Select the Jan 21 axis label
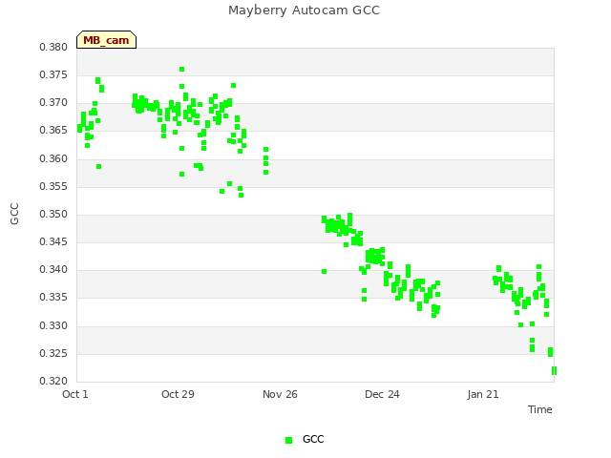Image resolution: width=611 pixels, height=458 pixels. [483, 394]
